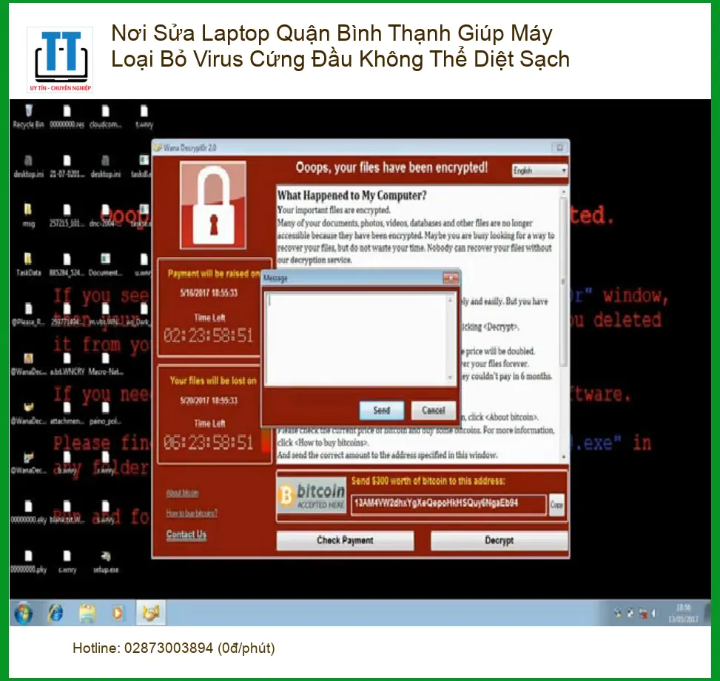
Task: Click the taskbar clock showing 18:56
Action: [683, 613]
